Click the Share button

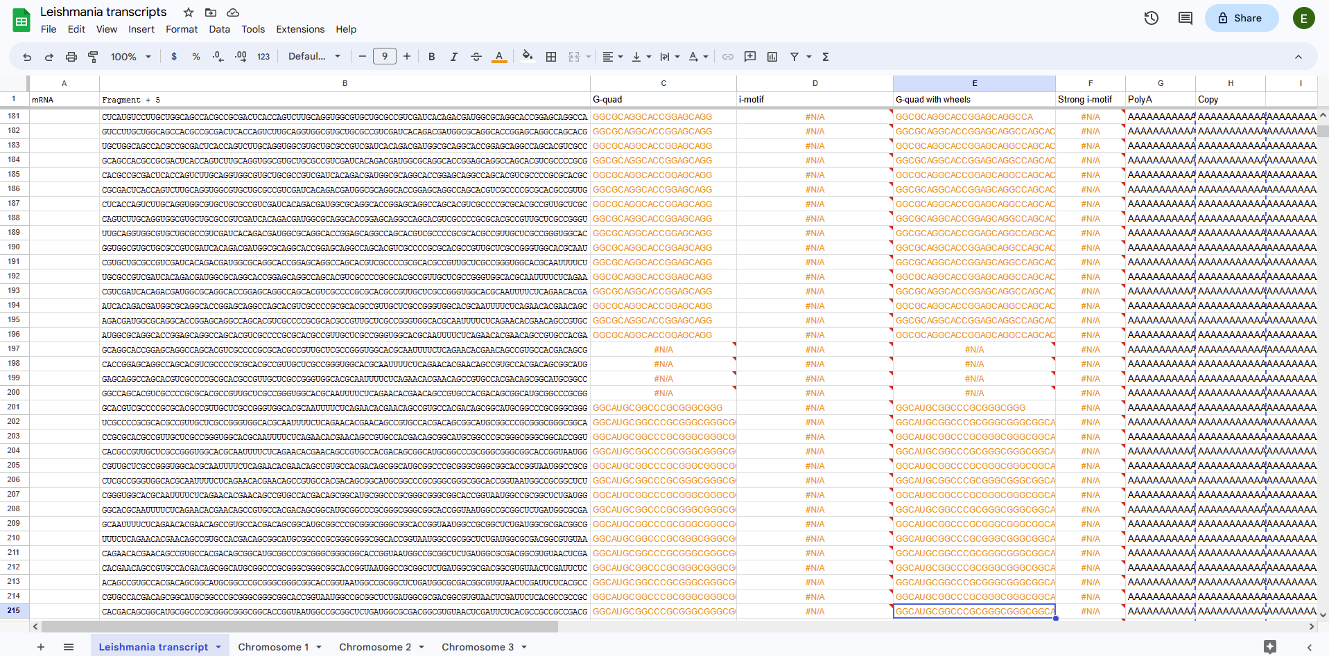[x=1241, y=18]
